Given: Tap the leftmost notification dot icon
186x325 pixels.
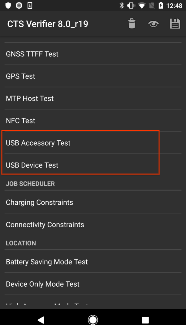Looking at the screenshot, I should point(8,5).
